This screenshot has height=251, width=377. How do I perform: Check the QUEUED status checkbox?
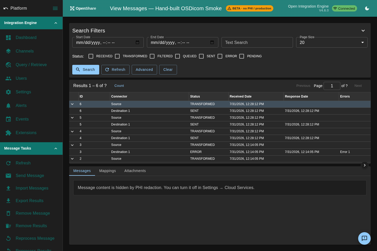point(178,56)
